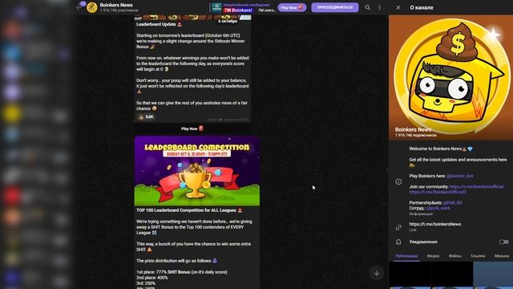Screen dimensions: 513x289
Task: Open the chat with yellow avatar in sidebar
Action: click(12, 113)
